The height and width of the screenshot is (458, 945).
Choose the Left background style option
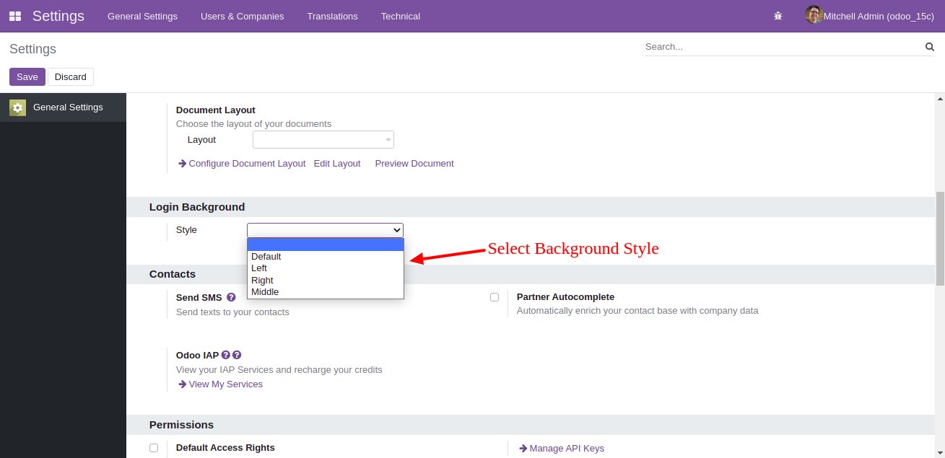259,268
